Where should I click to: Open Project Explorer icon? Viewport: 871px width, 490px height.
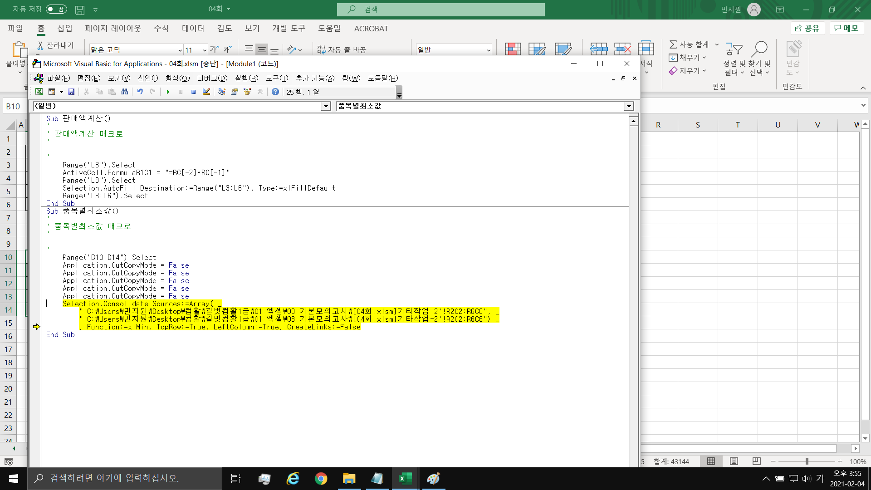[221, 92]
